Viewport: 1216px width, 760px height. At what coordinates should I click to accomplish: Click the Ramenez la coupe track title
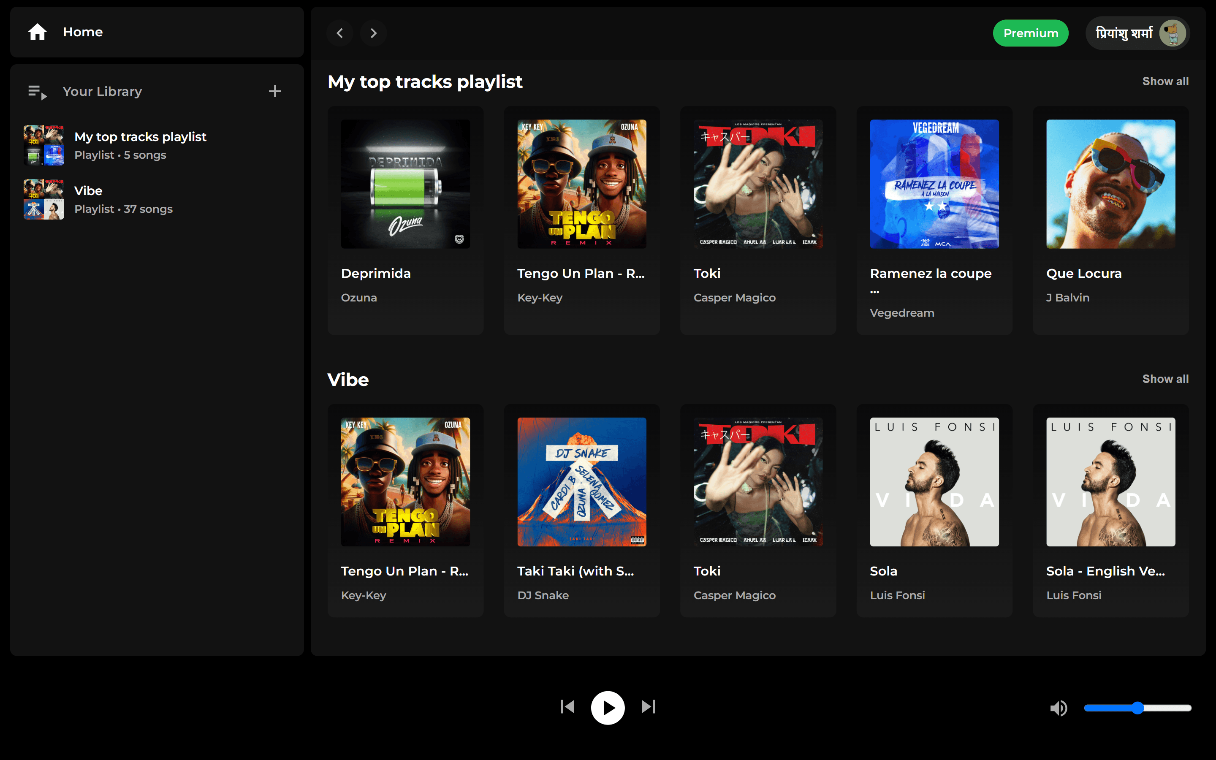[931, 281]
